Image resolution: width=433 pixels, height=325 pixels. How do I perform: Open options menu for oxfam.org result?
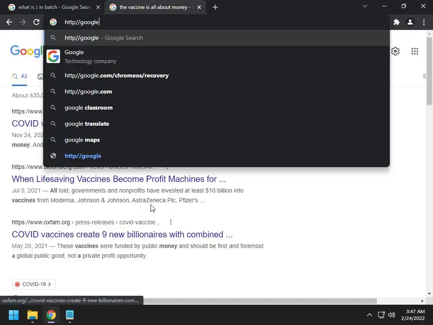(x=171, y=222)
